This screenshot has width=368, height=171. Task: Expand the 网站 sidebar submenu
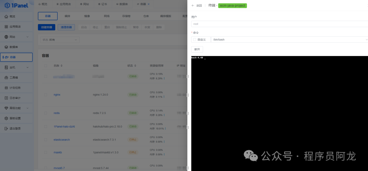click(28, 37)
